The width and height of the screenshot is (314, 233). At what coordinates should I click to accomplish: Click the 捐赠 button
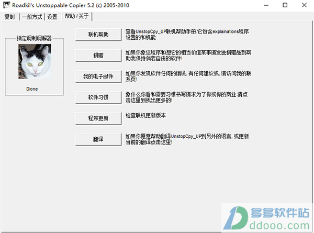tap(98, 56)
